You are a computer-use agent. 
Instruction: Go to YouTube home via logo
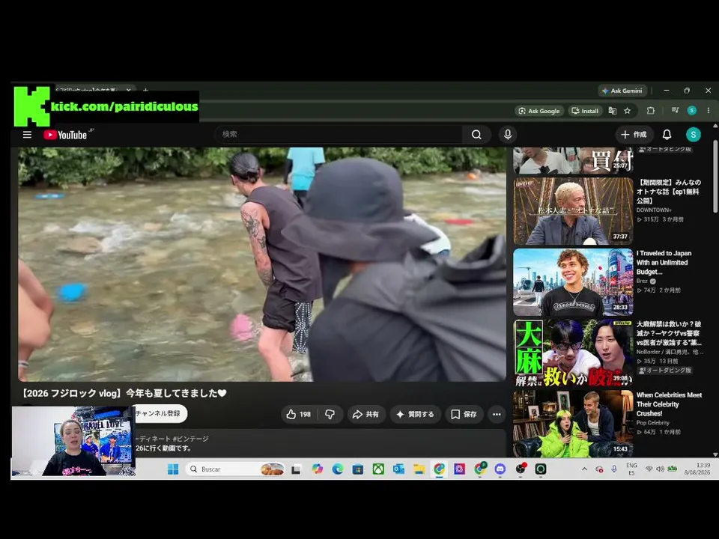(x=65, y=135)
